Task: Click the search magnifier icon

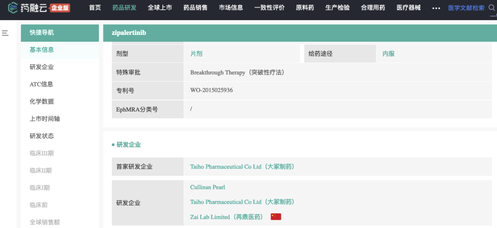Action: pyautogui.click(x=491, y=8)
